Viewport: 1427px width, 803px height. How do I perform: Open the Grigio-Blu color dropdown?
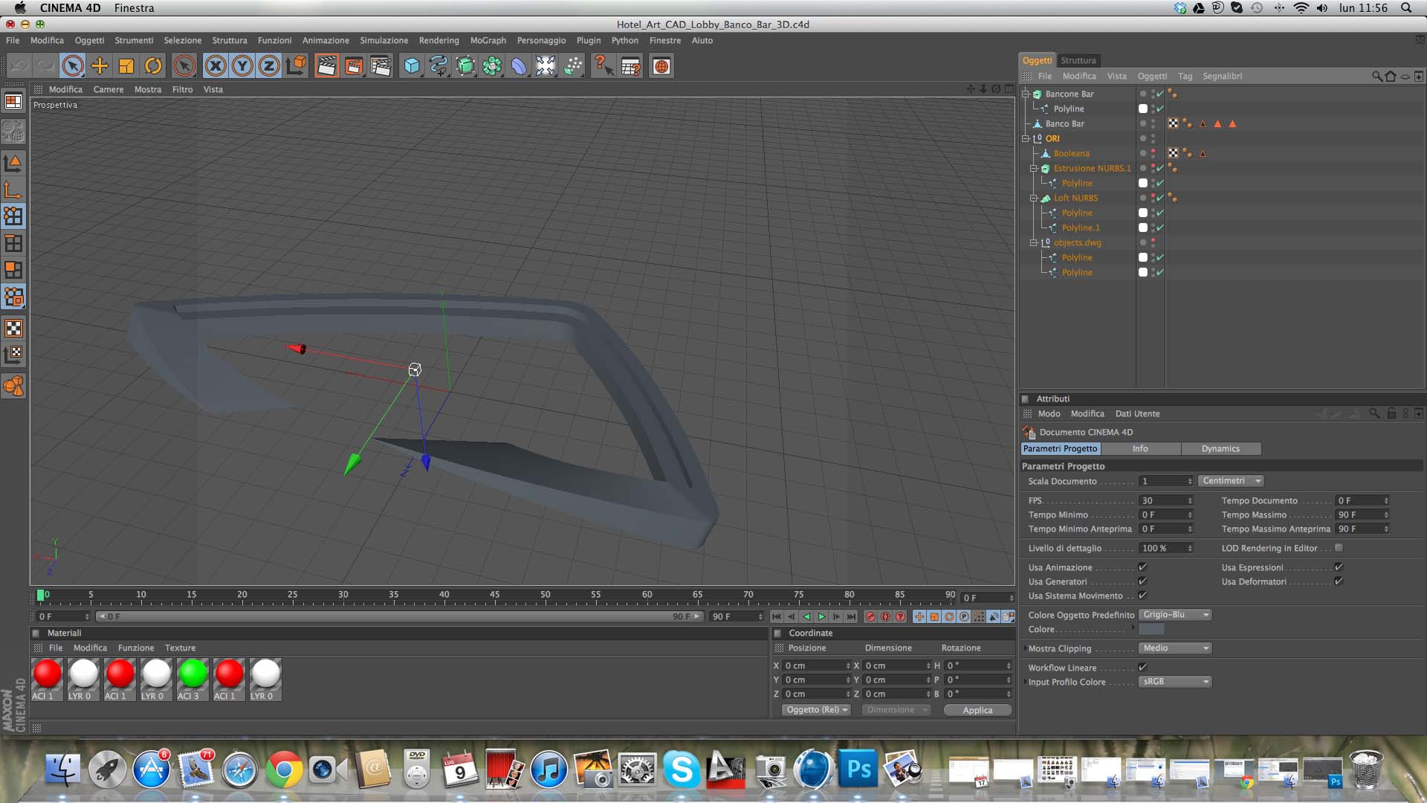tap(1175, 615)
